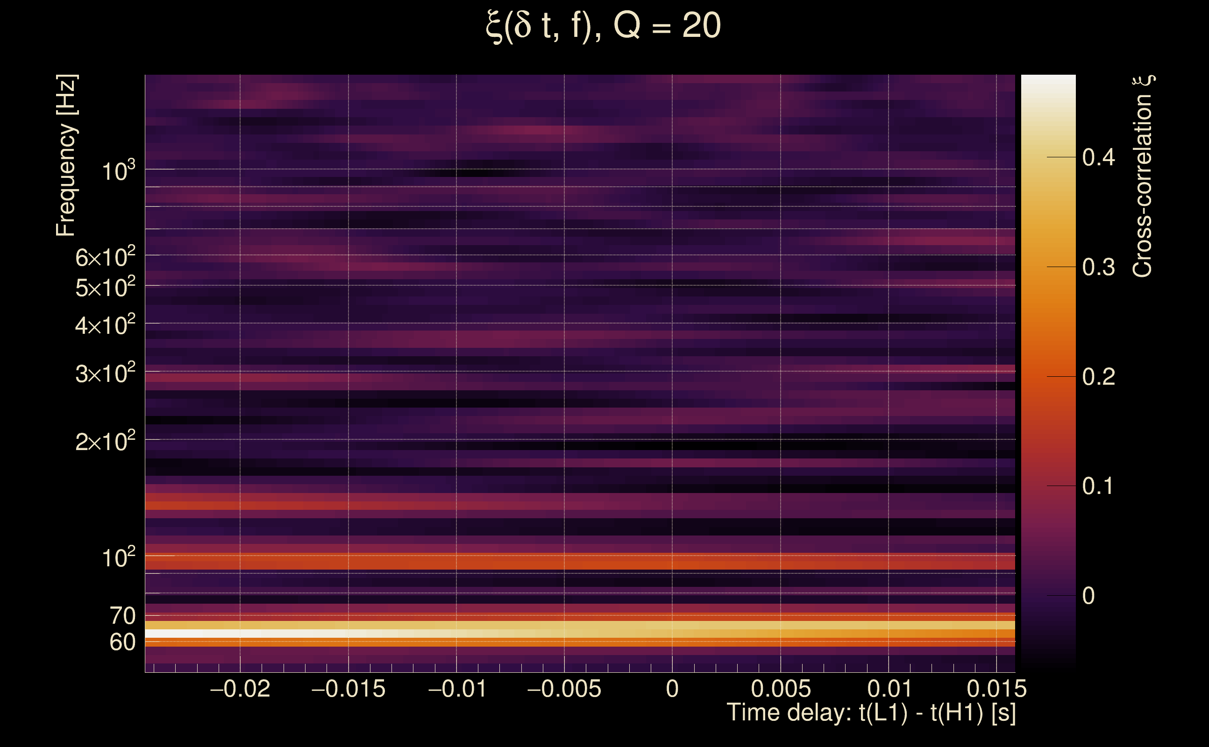Click the Time delay t(L1) - t(H1) label
This screenshot has height=747, width=1209.
tap(871, 712)
